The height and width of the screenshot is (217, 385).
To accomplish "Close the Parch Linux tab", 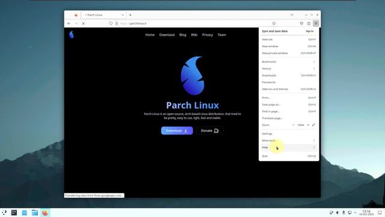I will 123,15.
